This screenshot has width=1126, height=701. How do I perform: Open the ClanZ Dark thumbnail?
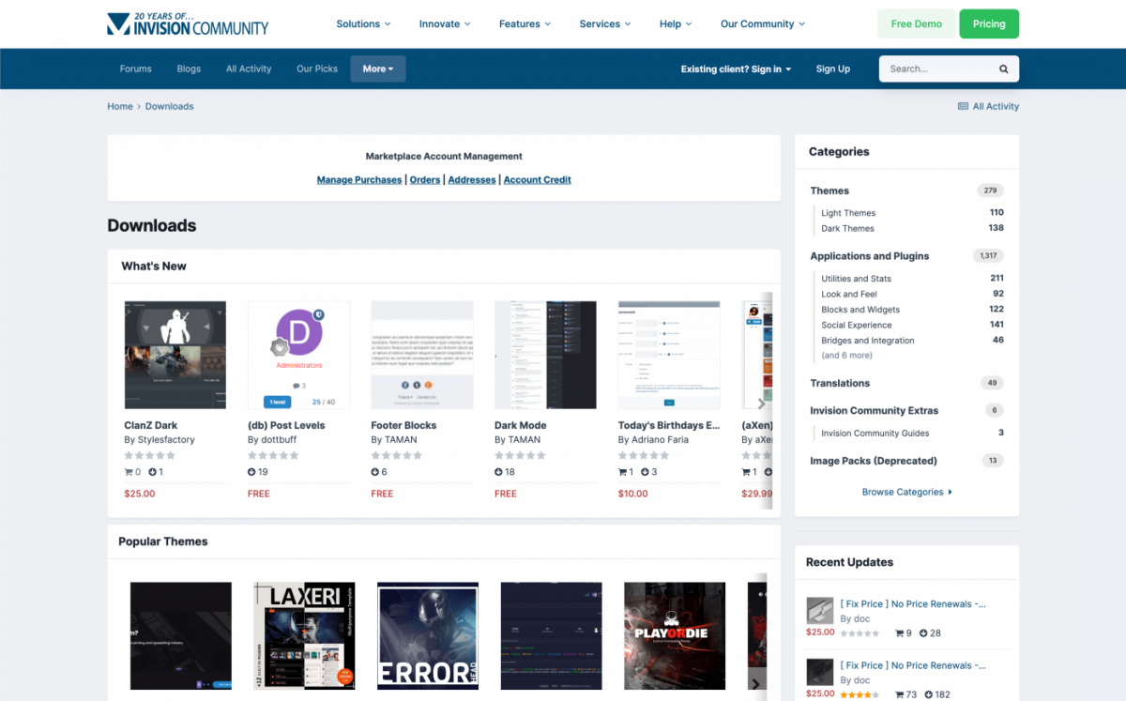coord(175,355)
